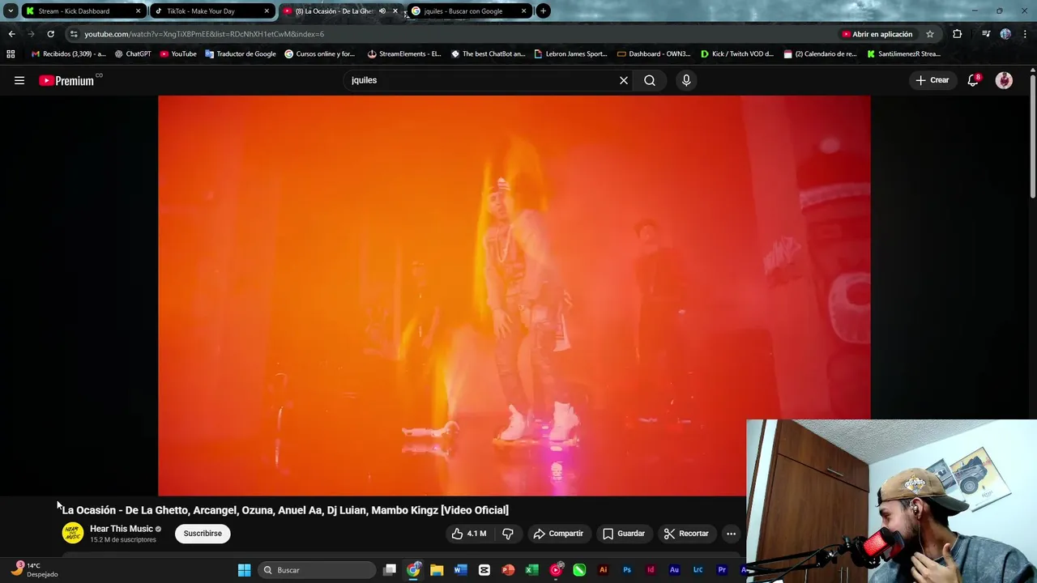Open the Traductor de Google bookmark

pos(241,54)
